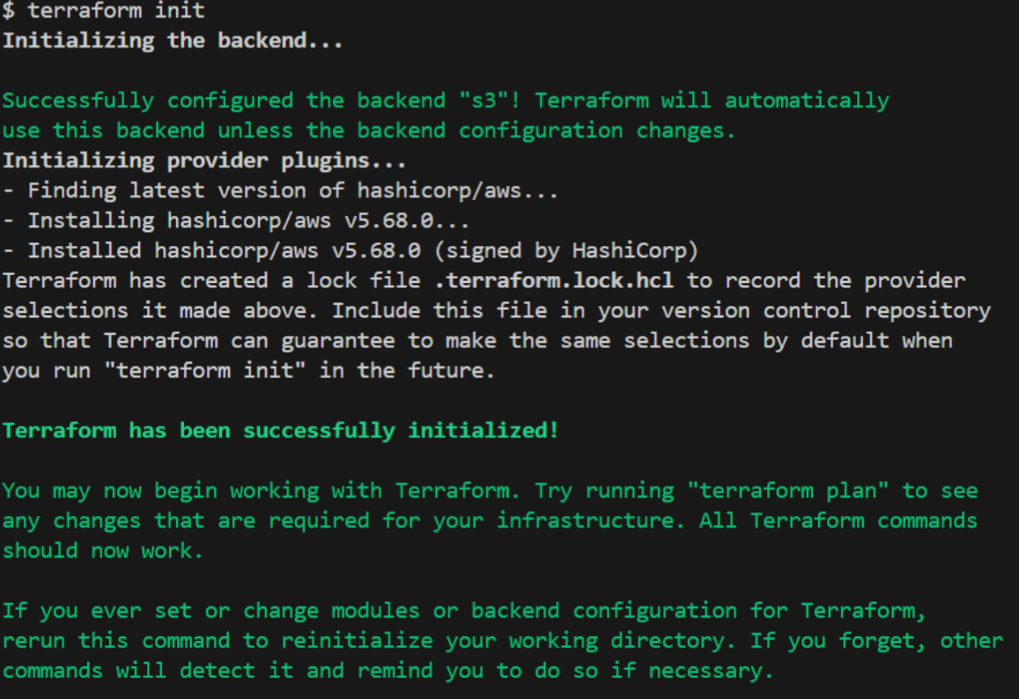Screen dimensions: 1019x699
Task: Select the "Initializing the backend..." line
Action: [x=173, y=41]
